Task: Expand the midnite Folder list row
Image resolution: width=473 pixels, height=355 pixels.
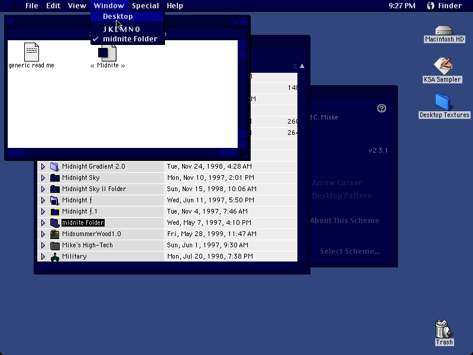Action: pos(43,223)
